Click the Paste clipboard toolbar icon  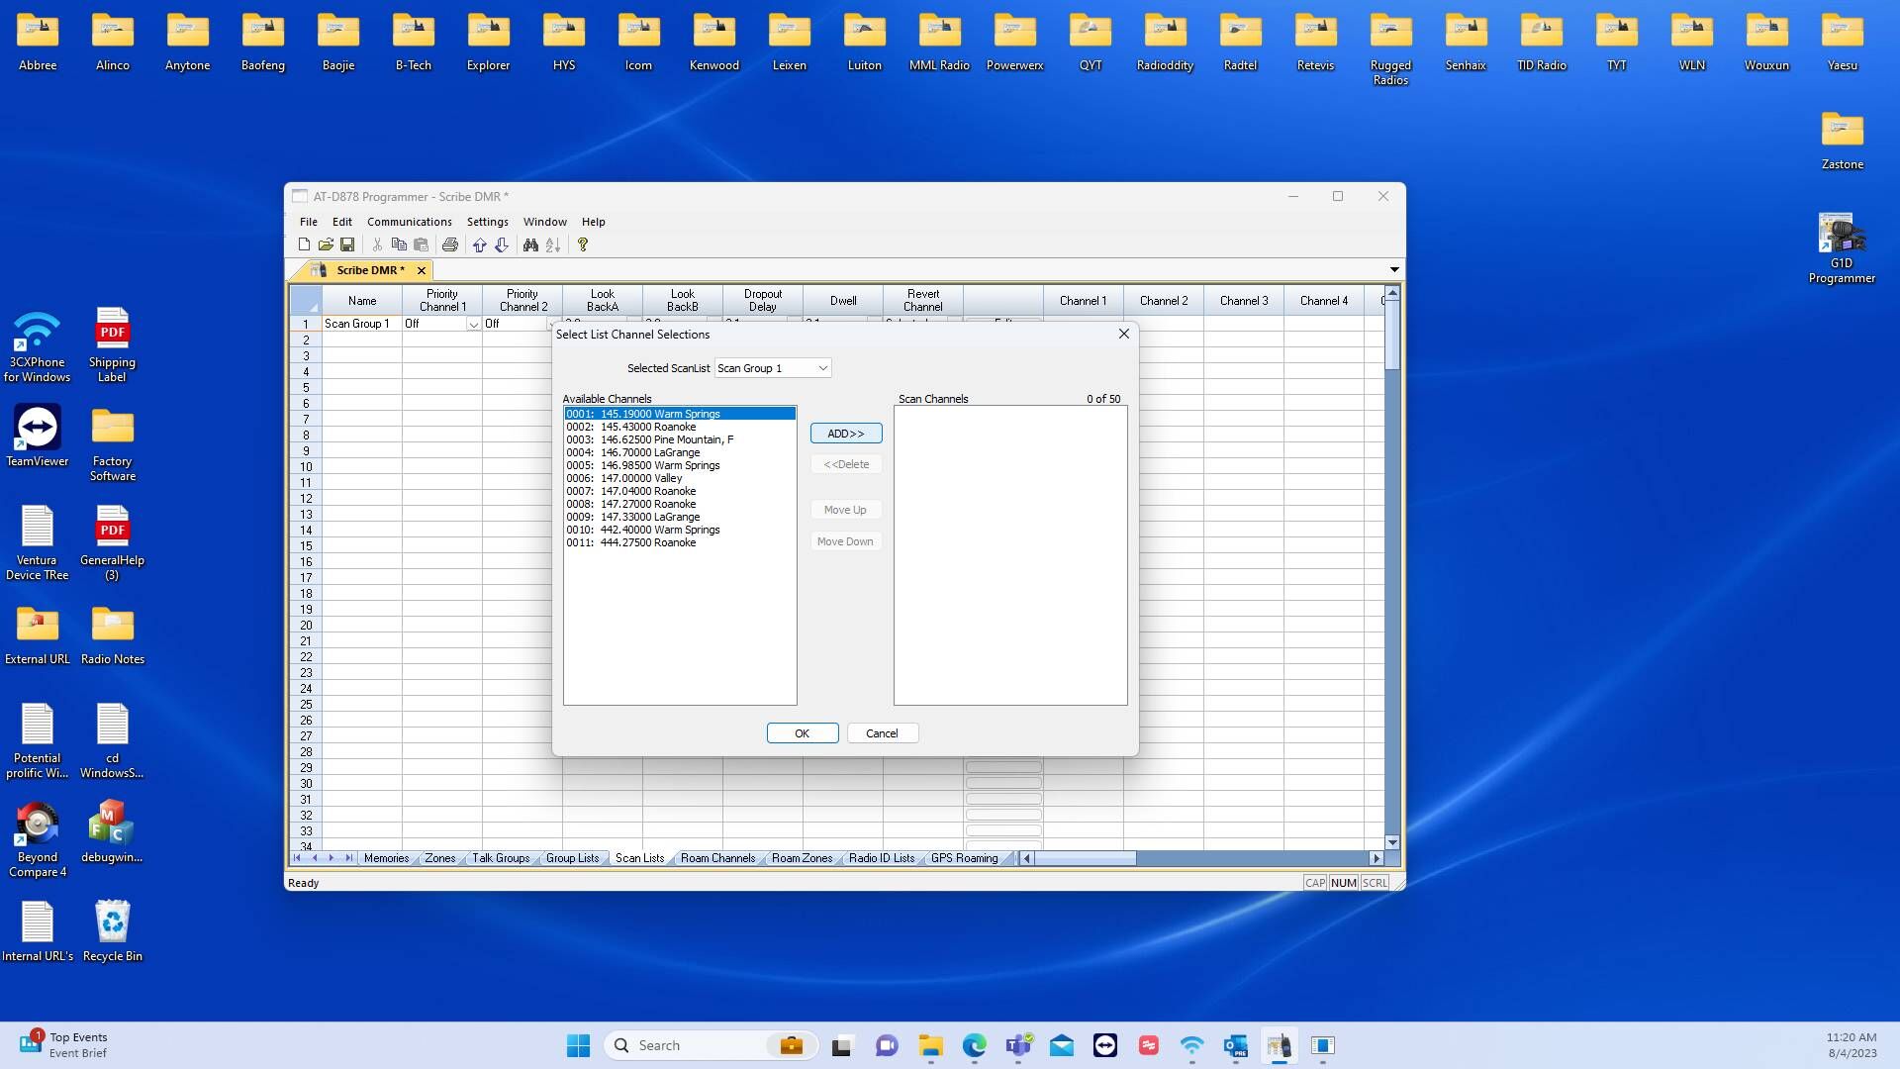[x=421, y=244]
